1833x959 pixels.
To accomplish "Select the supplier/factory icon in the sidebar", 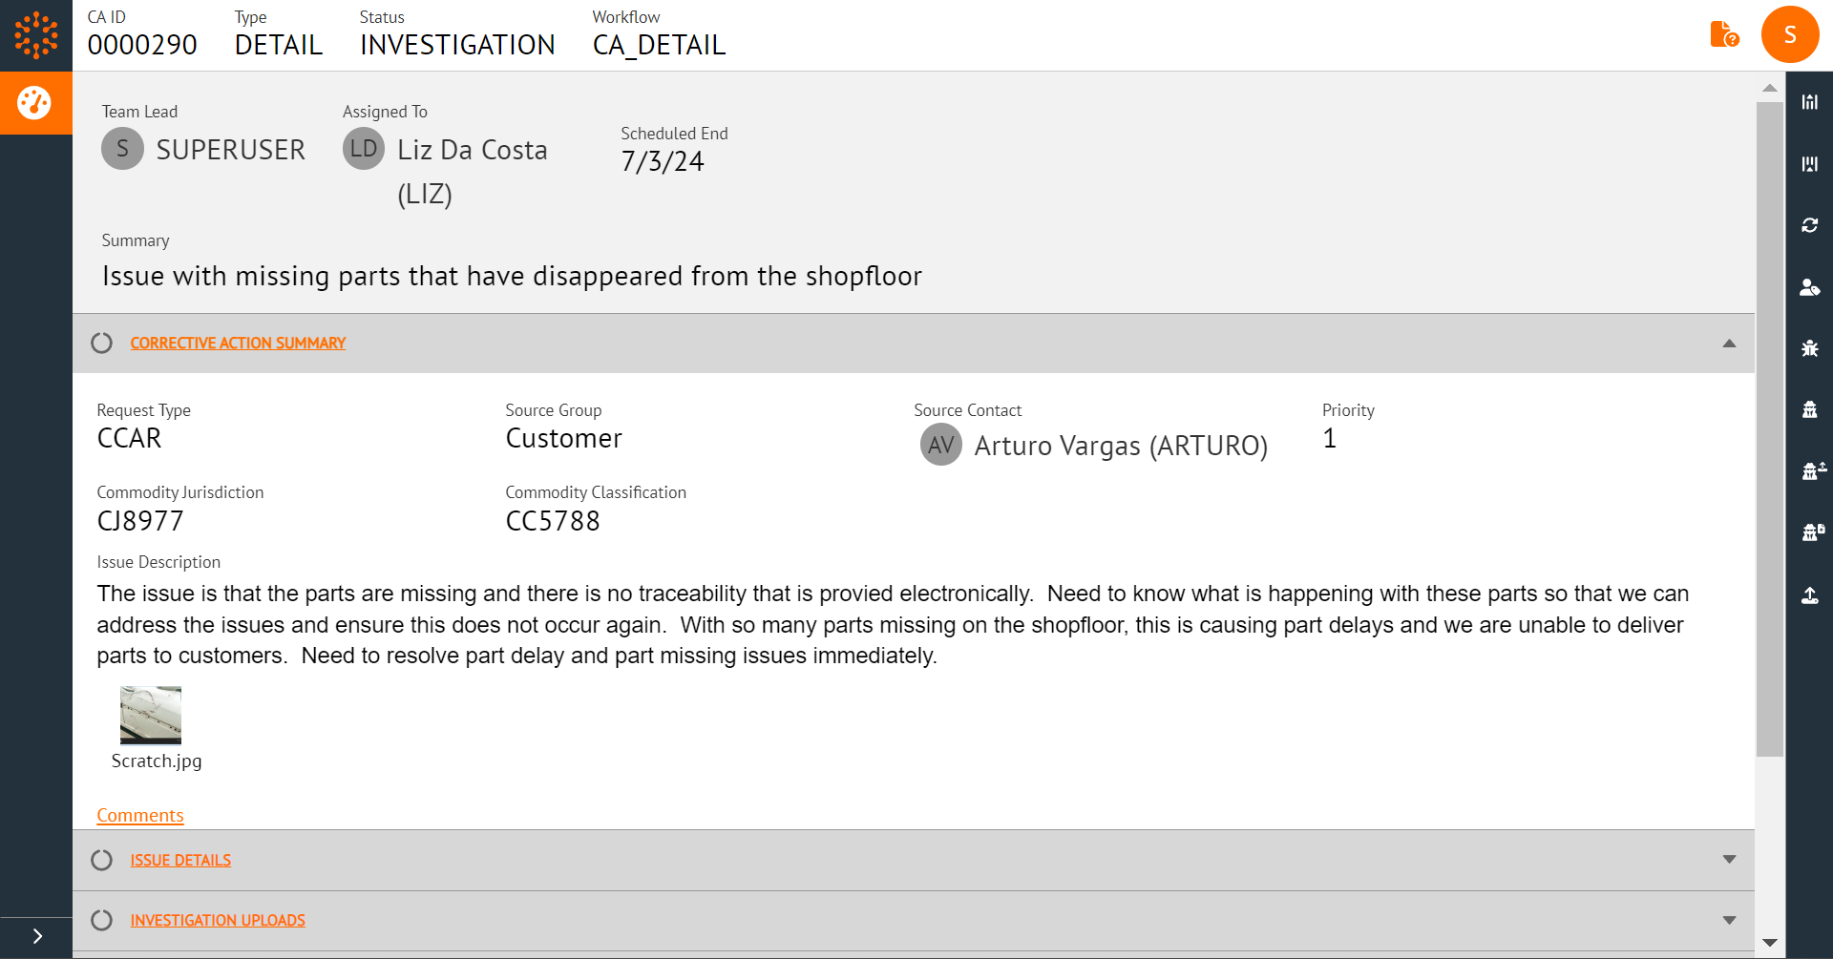I will (1811, 409).
